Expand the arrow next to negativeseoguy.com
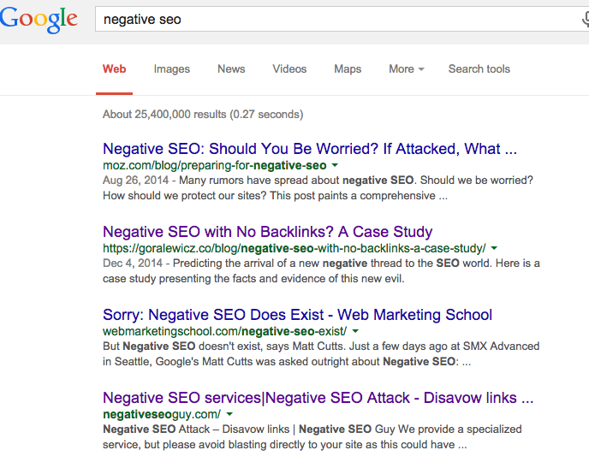The image size is (589, 462). click(229, 414)
